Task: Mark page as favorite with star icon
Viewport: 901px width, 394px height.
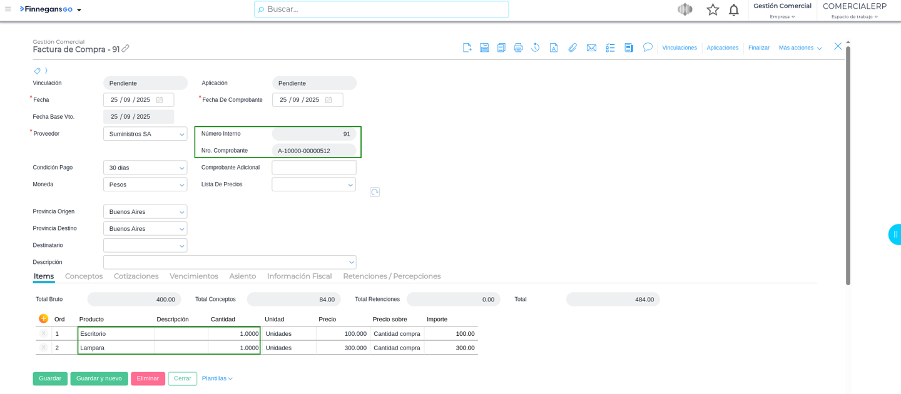Action: tap(713, 9)
